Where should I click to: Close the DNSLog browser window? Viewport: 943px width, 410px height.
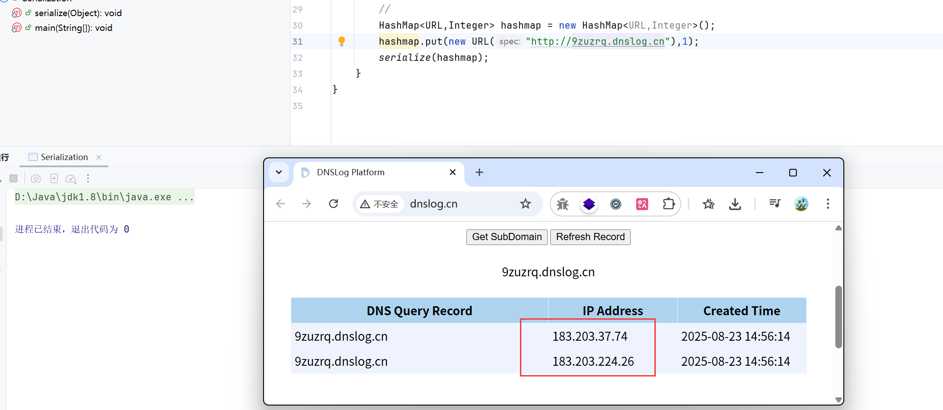(x=827, y=173)
